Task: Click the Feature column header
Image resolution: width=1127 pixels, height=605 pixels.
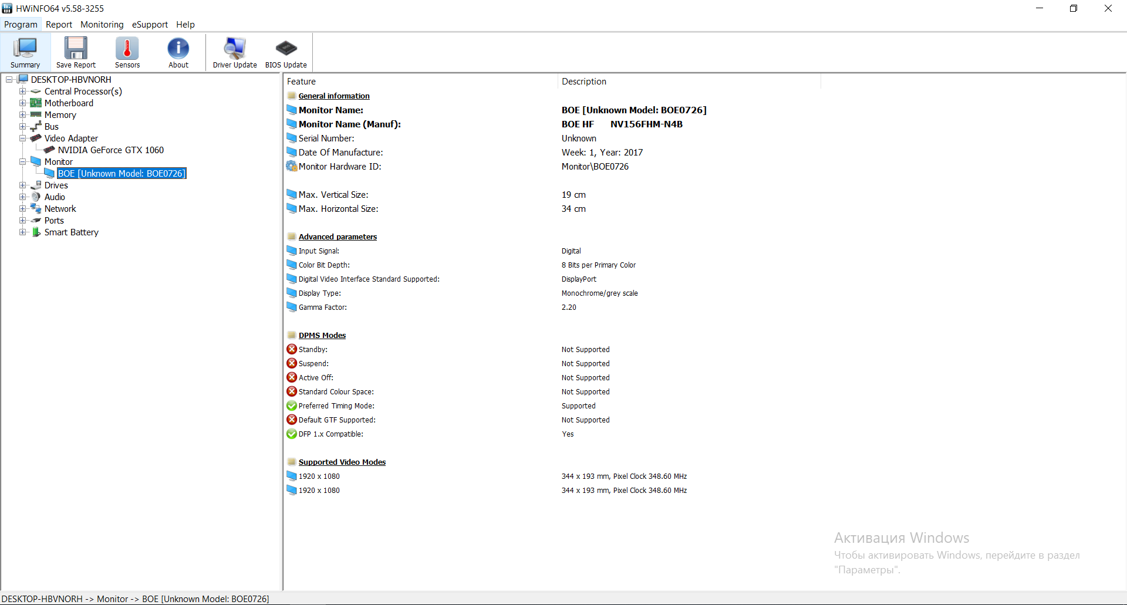Action: point(420,82)
